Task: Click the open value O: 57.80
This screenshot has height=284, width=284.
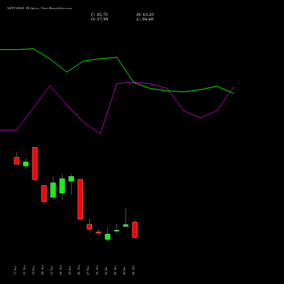Action: point(99,19)
